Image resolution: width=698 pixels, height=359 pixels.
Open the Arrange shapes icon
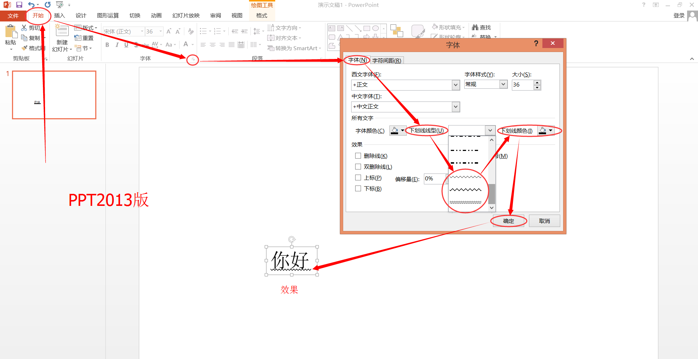(x=397, y=31)
